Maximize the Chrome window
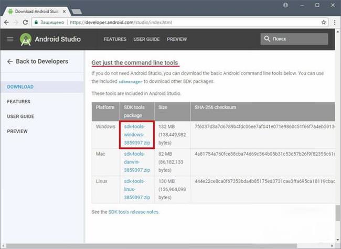341x249 pixels. coord(317,5)
